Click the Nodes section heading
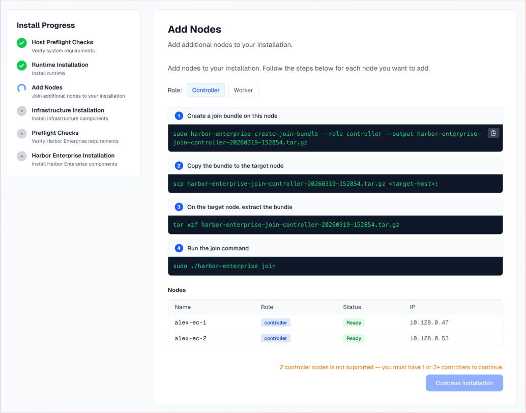The height and width of the screenshot is (413, 526). click(177, 290)
